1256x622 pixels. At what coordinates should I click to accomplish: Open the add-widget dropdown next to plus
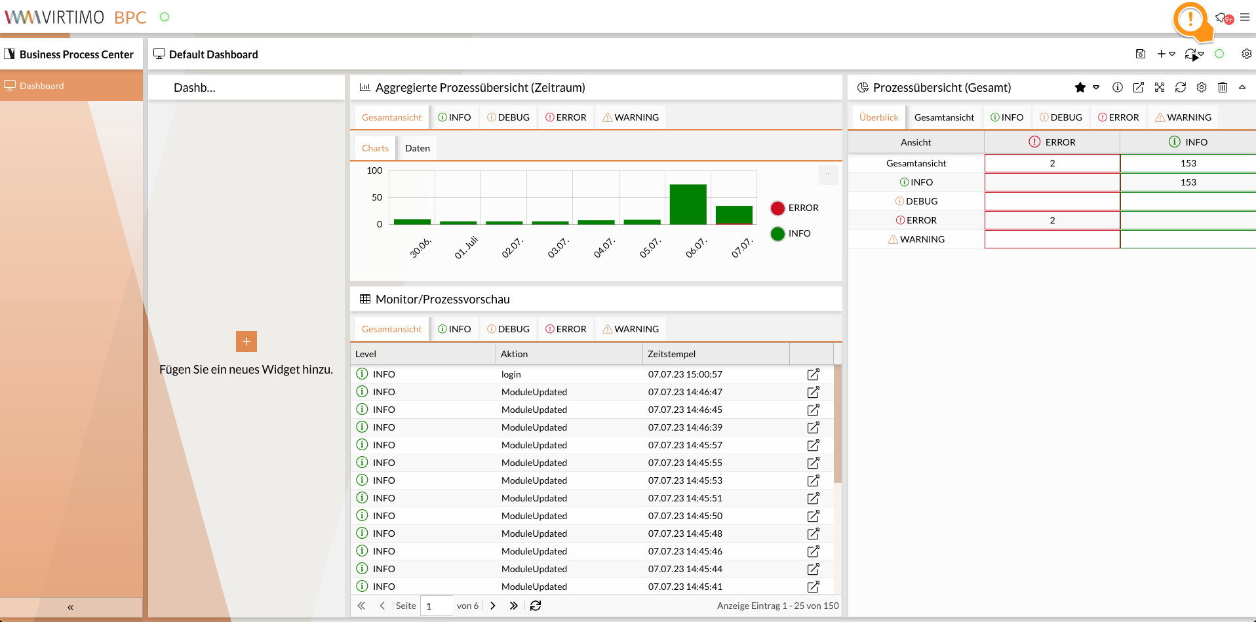point(1173,54)
